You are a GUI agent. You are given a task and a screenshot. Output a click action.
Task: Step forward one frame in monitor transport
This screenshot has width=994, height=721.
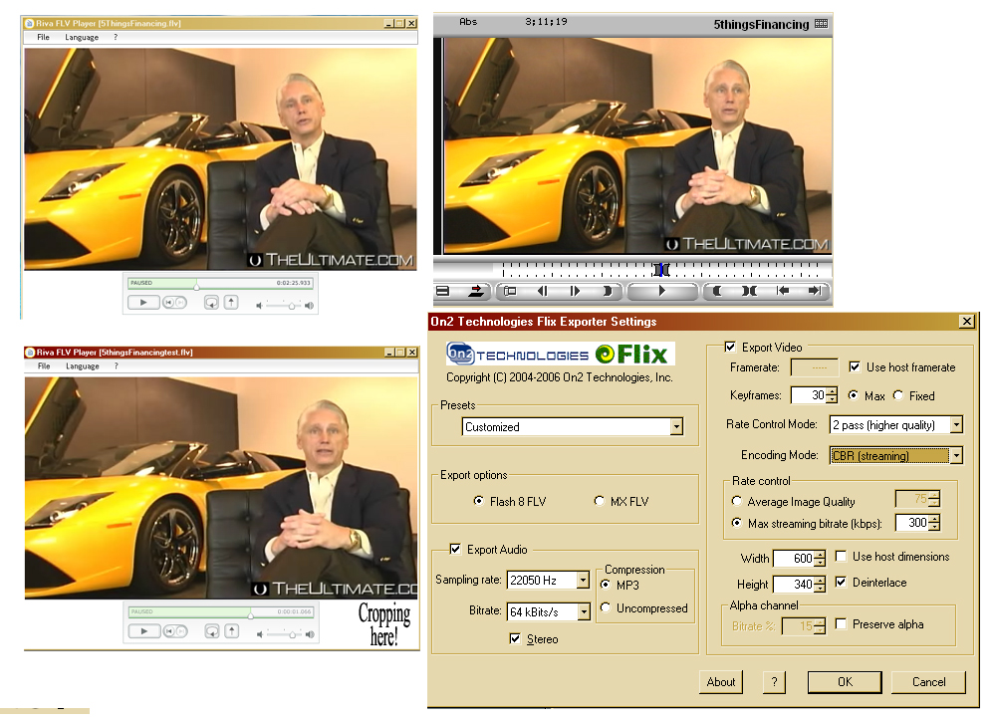point(575,291)
